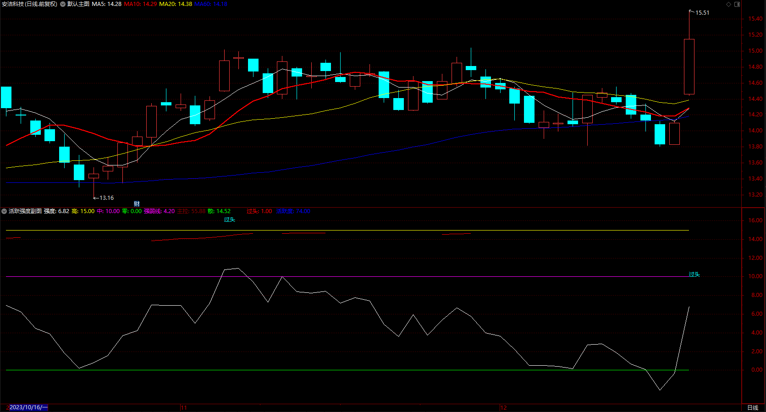Click the 过头: 1.00 value
Image resolution: width=766 pixels, height=412 pixels.
tap(259, 211)
